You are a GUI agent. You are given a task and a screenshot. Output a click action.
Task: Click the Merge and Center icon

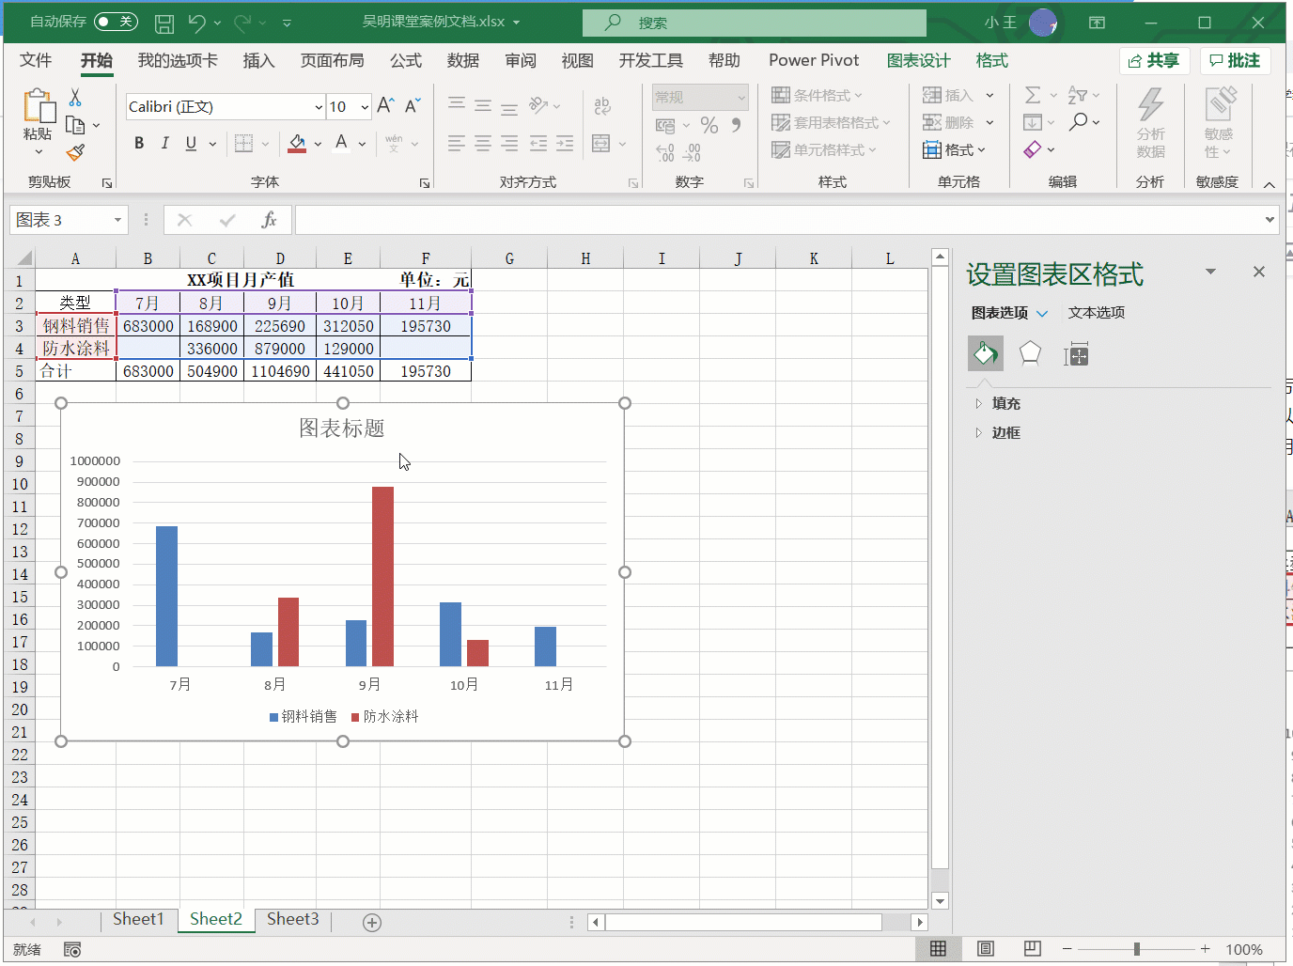click(x=601, y=143)
